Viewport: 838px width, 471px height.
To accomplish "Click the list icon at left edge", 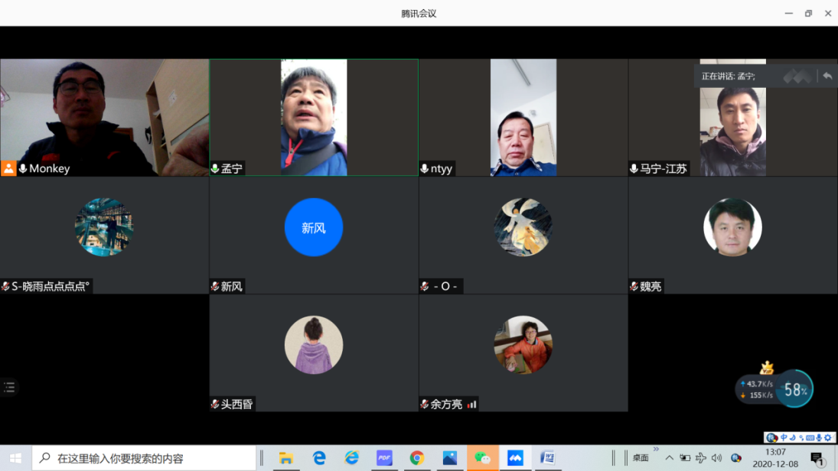I will 9,387.
